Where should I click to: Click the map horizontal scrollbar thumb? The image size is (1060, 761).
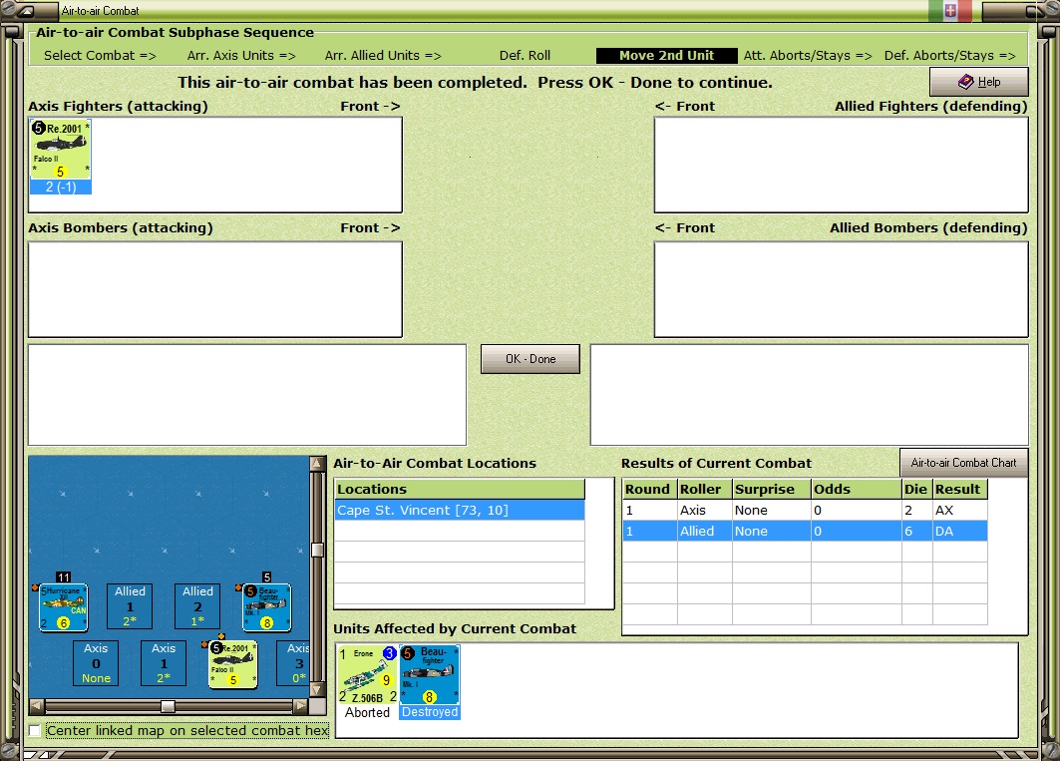coord(168,706)
